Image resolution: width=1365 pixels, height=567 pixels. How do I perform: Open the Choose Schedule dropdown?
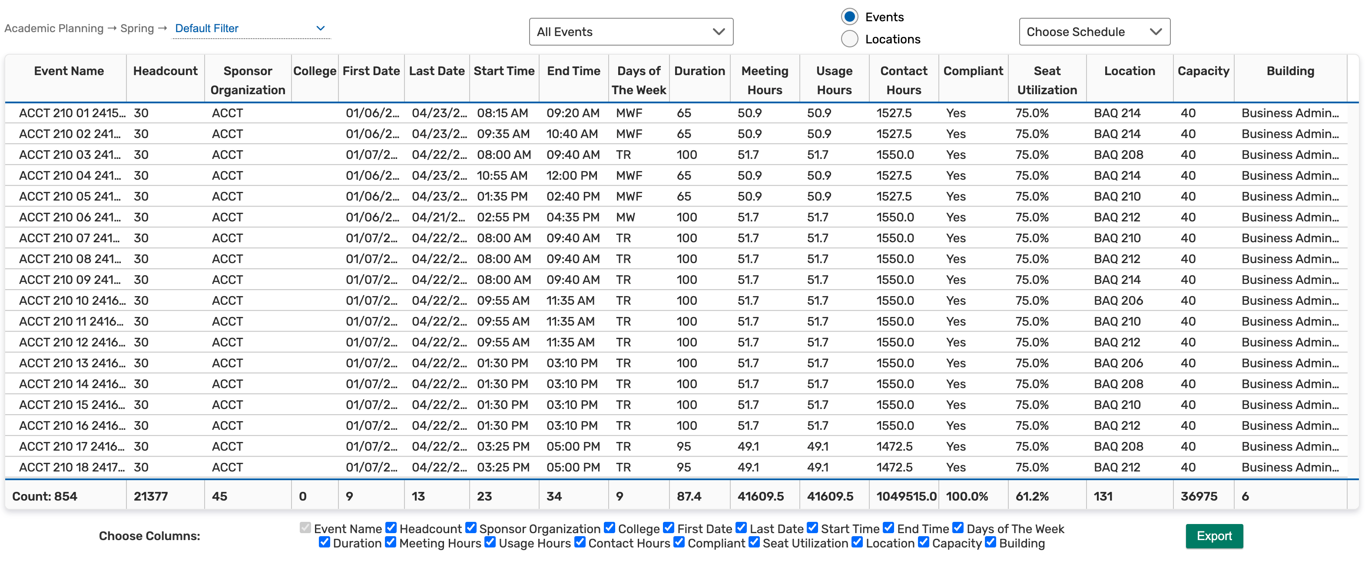(x=1094, y=32)
